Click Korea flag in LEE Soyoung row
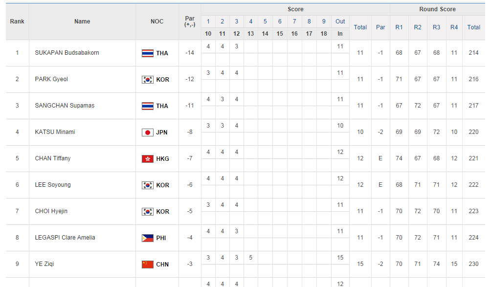This screenshot has height=287, width=491. click(147, 185)
